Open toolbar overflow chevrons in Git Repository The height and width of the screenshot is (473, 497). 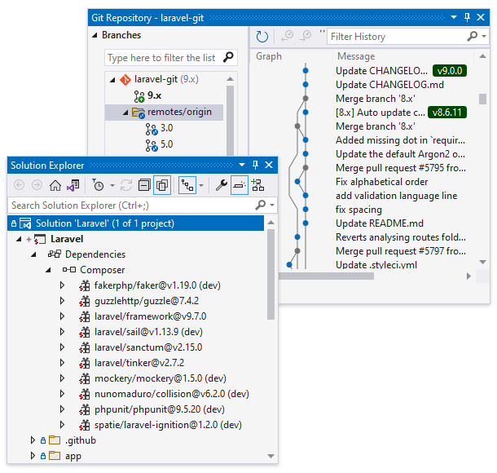pyautogui.click(x=322, y=32)
